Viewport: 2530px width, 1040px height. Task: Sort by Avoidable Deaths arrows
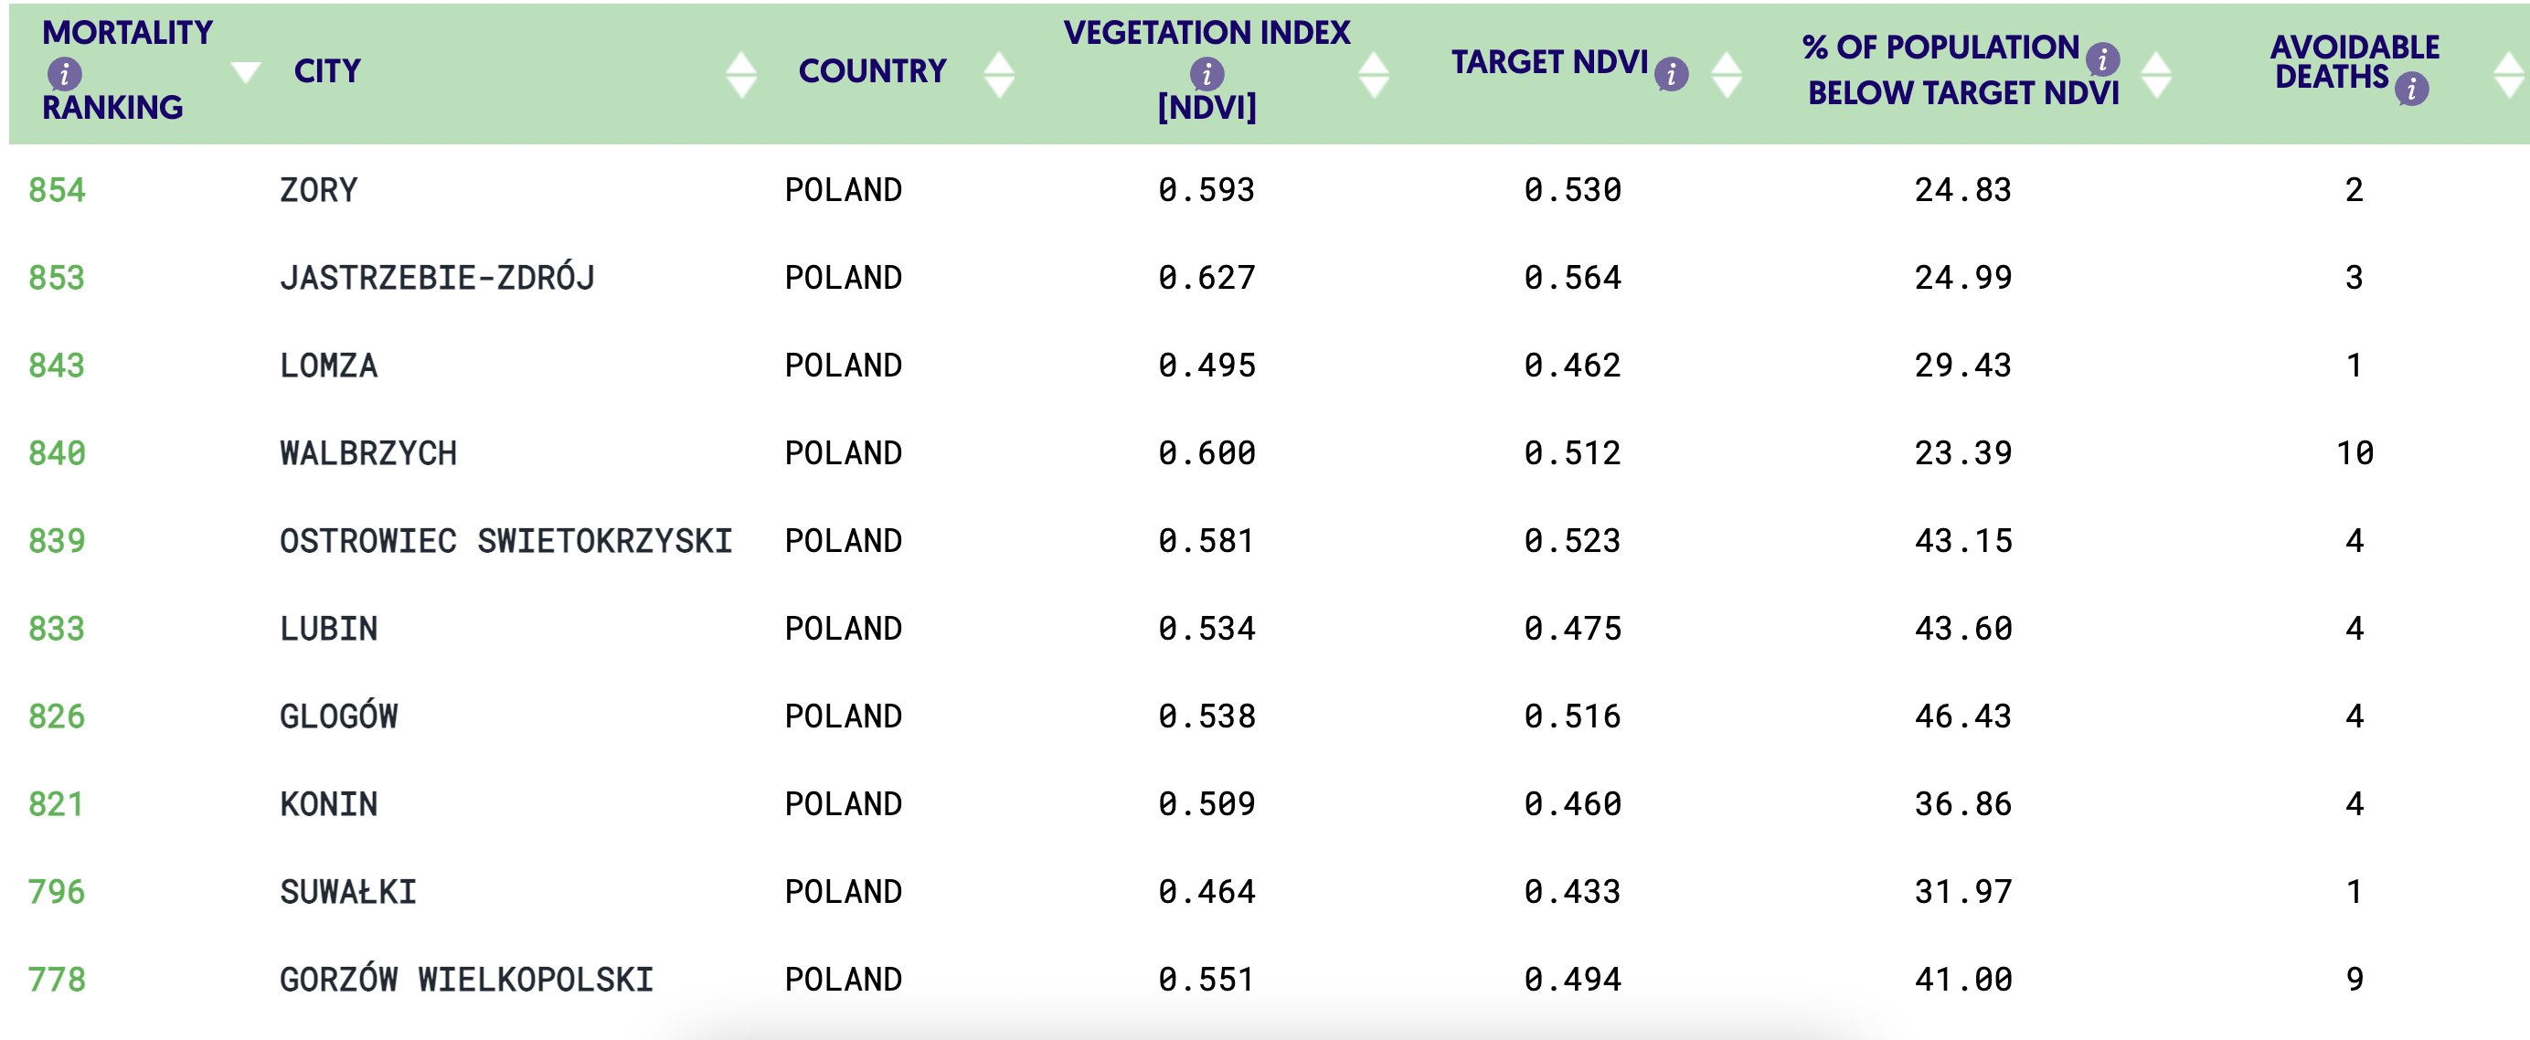coord(2509,74)
